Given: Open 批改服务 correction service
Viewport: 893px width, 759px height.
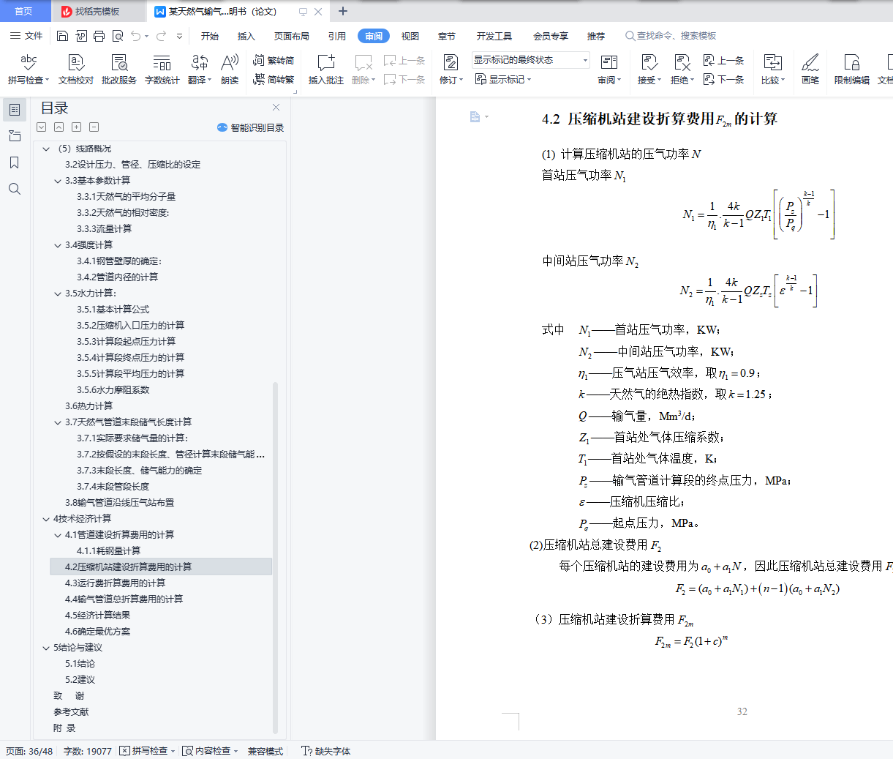Looking at the screenshot, I should point(119,70).
